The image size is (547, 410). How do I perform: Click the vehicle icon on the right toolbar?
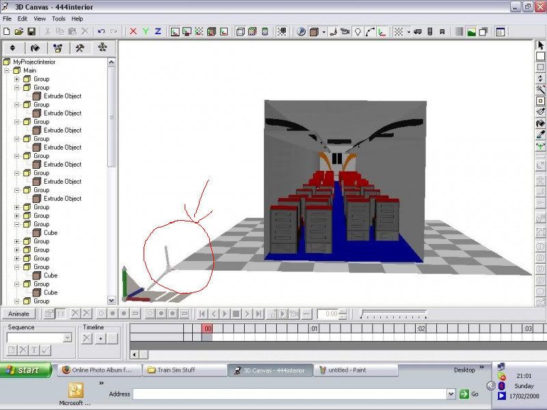416,31
